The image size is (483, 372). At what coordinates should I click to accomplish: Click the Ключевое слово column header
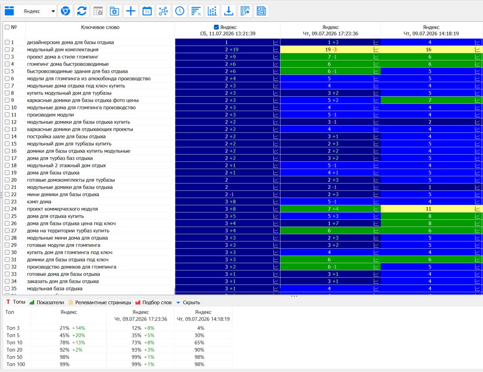tap(100, 27)
